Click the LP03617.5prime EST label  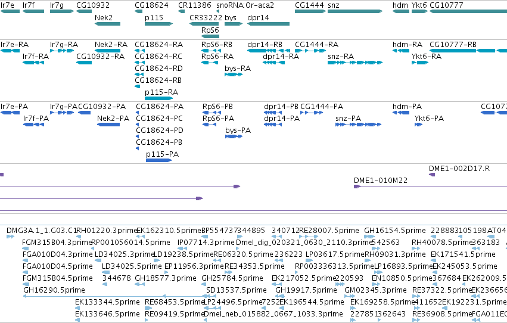(335, 254)
